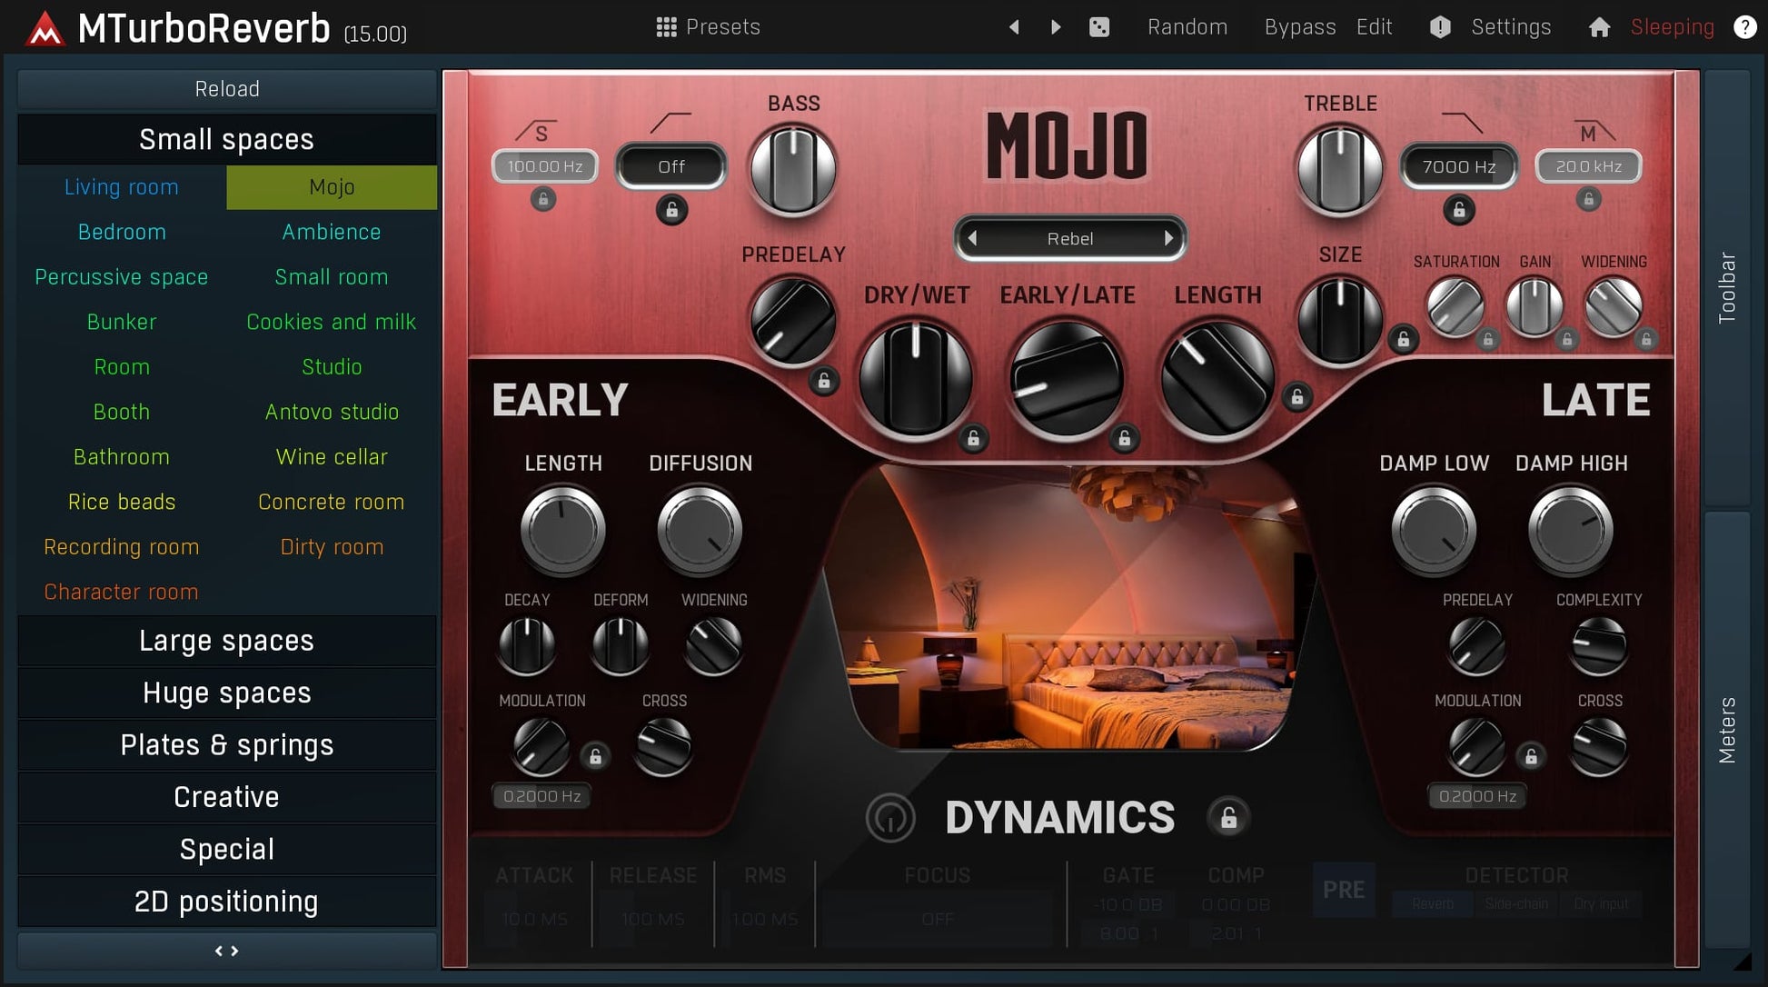The height and width of the screenshot is (987, 1768).
Task: Toggle Bypass in the top toolbar
Action: coord(1299,26)
